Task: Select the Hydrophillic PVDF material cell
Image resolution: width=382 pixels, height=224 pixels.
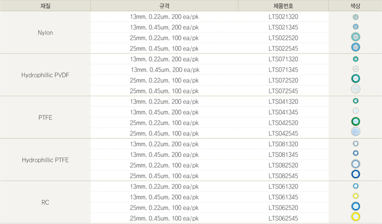Action: click(45, 75)
